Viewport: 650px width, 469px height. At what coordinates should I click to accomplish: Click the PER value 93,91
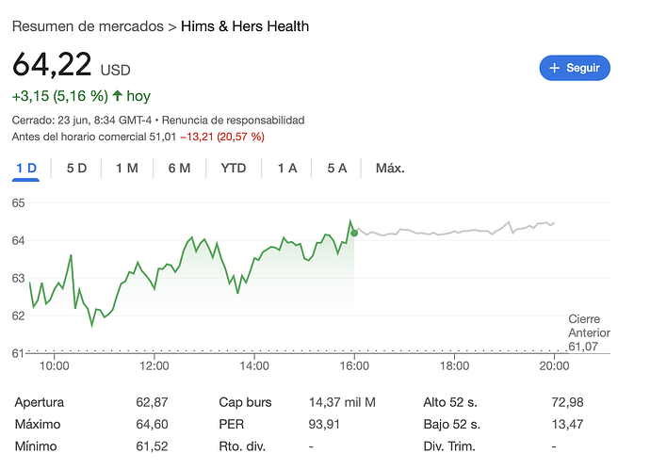(x=324, y=424)
